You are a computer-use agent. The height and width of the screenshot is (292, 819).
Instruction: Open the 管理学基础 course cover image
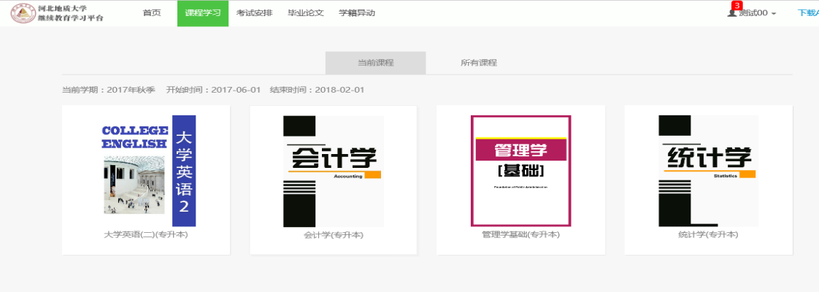pos(520,171)
